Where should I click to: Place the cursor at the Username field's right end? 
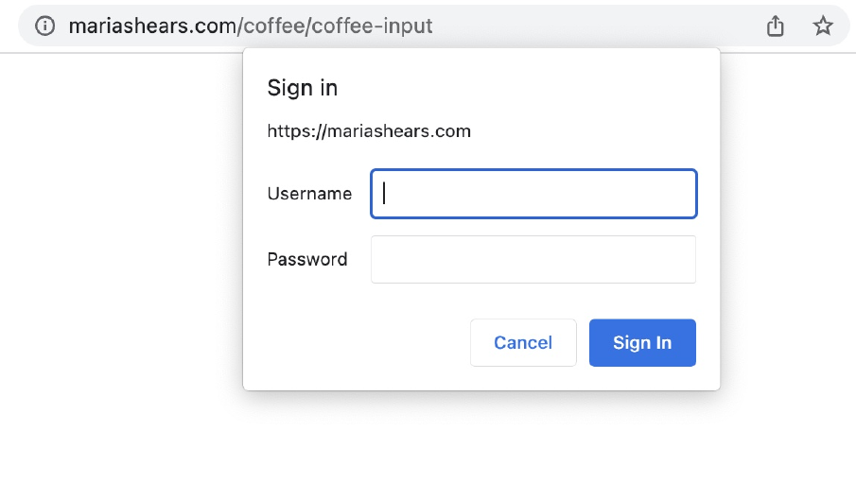tap(688, 194)
